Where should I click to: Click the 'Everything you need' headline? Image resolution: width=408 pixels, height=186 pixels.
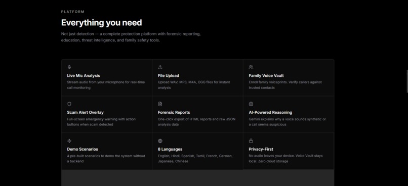tap(101, 23)
